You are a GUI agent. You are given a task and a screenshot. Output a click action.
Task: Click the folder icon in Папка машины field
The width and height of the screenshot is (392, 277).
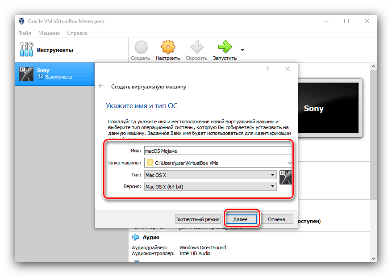pyautogui.click(x=150, y=163)
